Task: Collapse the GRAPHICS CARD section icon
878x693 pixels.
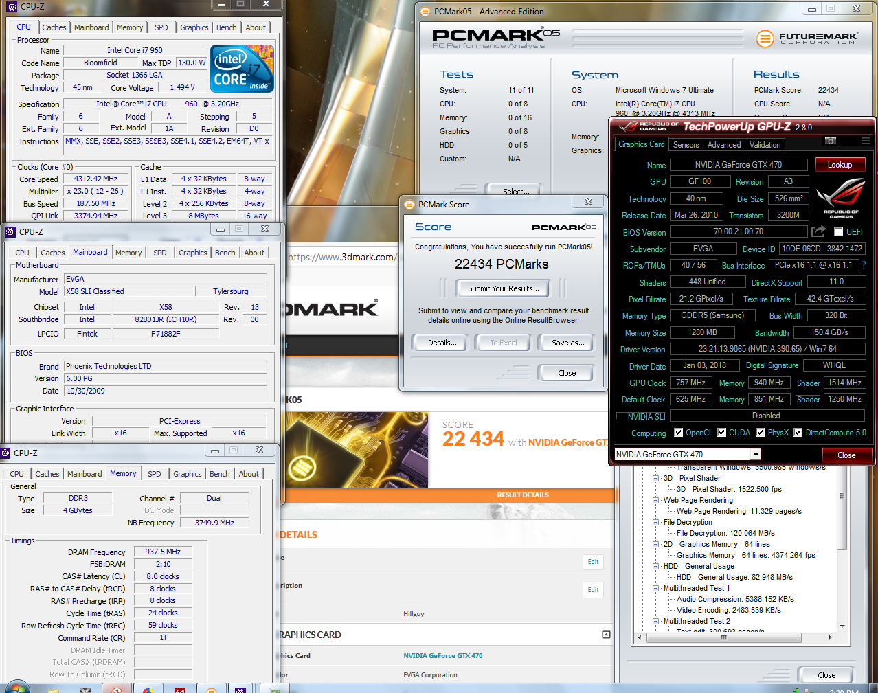Action: 606,635
